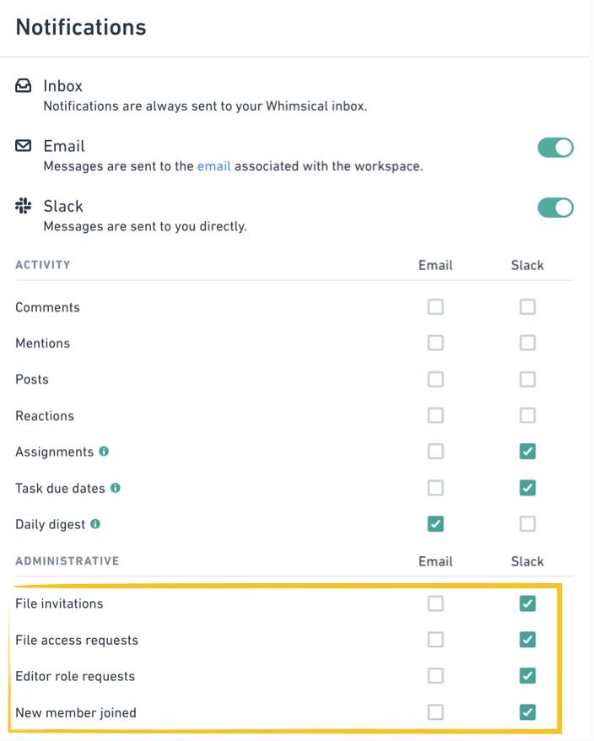
Task: Check the Slack box for Reactions
Action: (x=527, y=415)
